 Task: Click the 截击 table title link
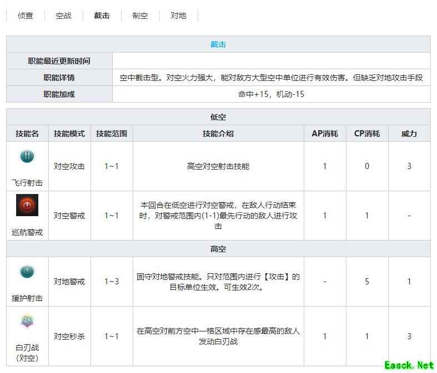[218, 44]
